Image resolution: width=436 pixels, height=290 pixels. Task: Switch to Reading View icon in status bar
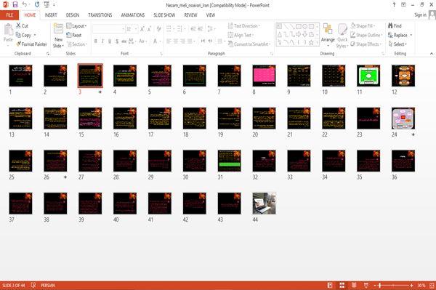(x=354, y=285)
